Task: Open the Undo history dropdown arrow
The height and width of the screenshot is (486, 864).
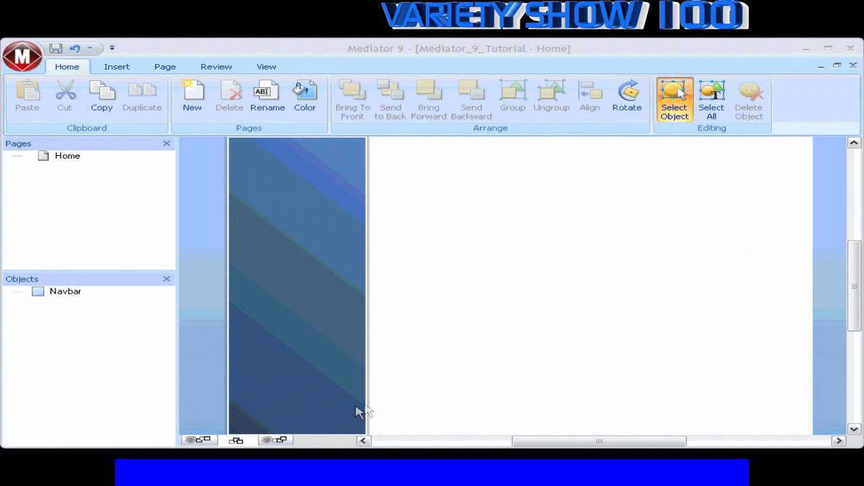Action: pos(89,49)
